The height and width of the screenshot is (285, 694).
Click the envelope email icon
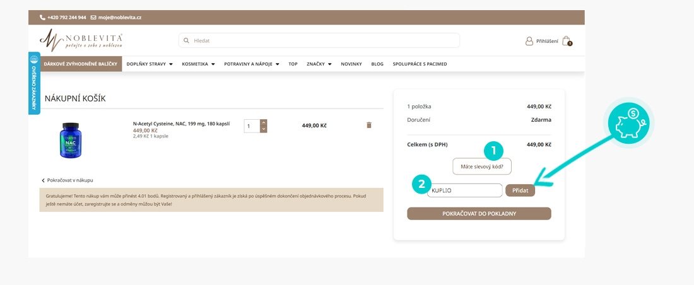pyautogui.click(x=93, y=18)
